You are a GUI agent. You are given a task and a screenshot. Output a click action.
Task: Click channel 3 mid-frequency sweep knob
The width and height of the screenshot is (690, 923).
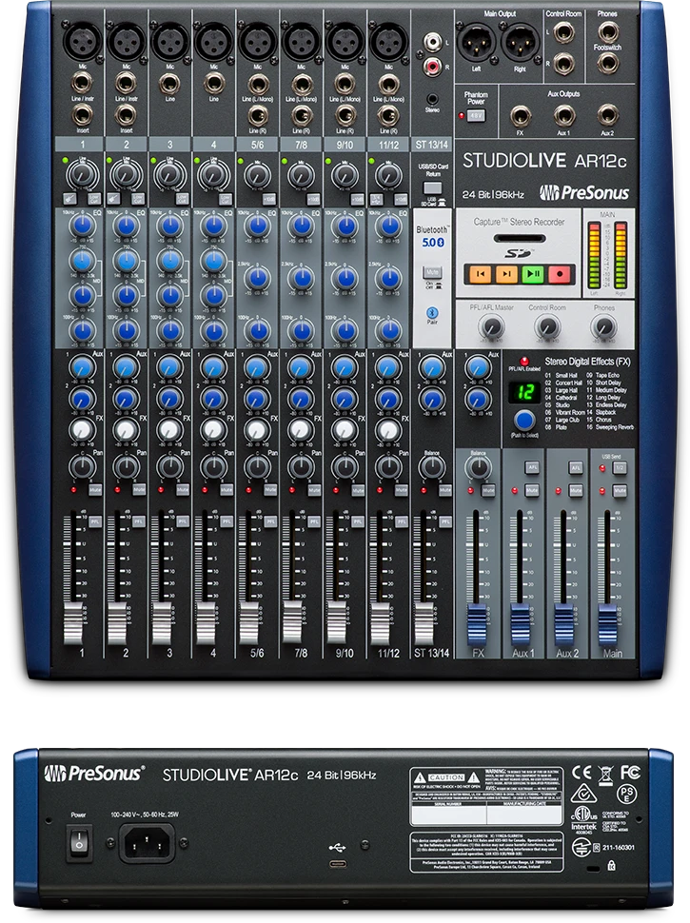pos(169,261)
